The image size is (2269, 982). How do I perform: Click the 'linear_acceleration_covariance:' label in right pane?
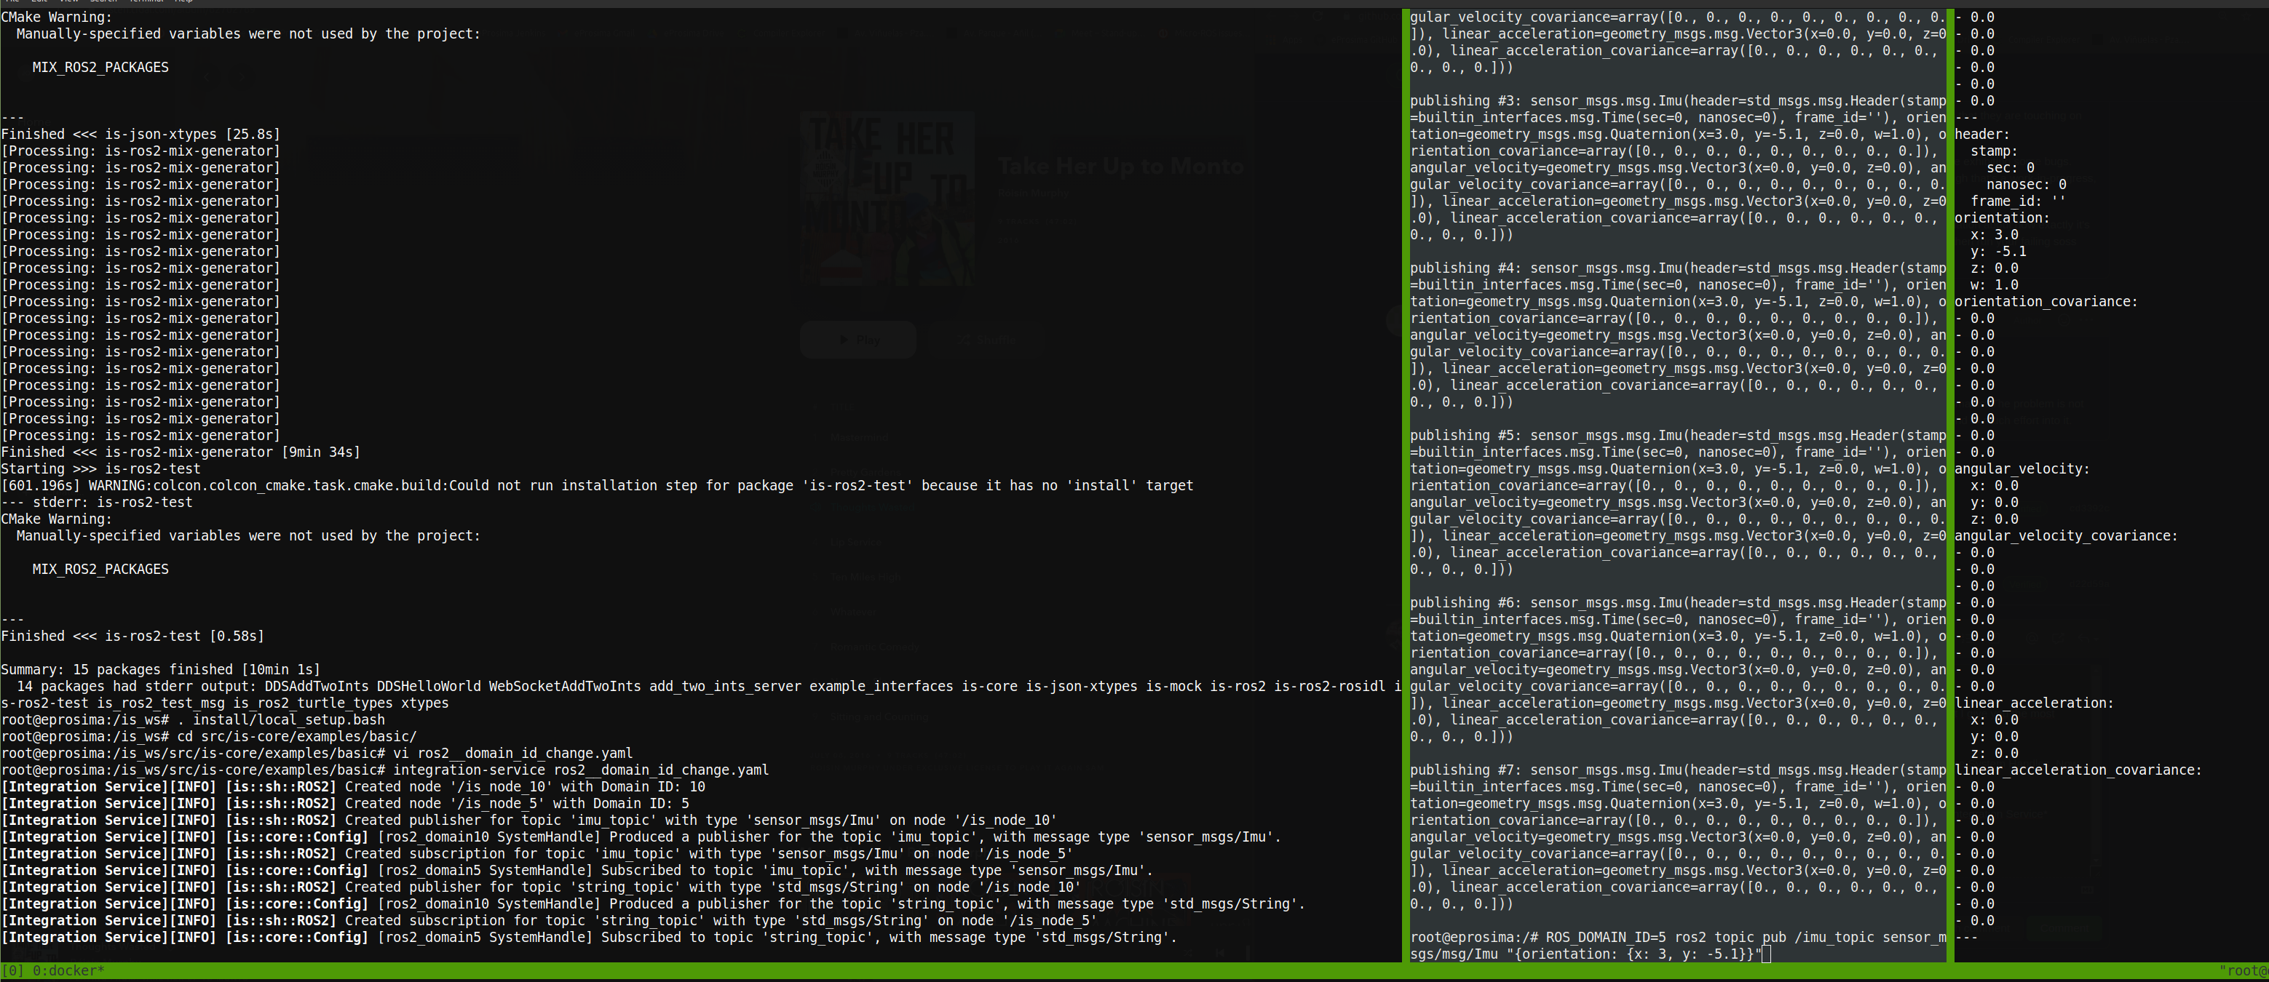click(x=2077, y=770)
